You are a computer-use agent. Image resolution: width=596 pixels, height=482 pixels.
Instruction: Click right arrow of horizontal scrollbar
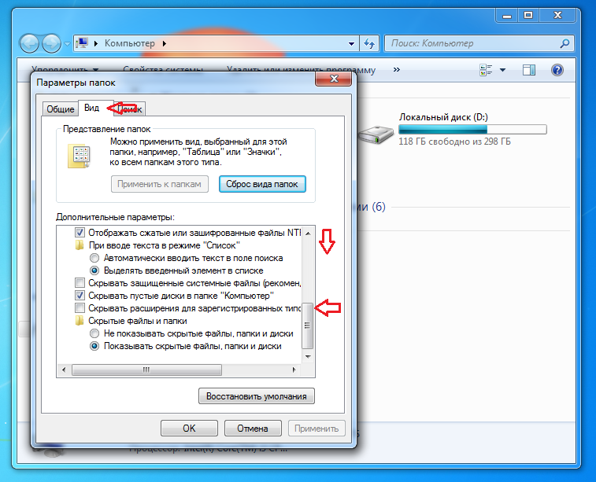[294, 370]
